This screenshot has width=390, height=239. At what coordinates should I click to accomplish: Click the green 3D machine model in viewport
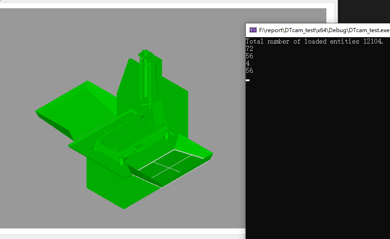click(124, 130)
